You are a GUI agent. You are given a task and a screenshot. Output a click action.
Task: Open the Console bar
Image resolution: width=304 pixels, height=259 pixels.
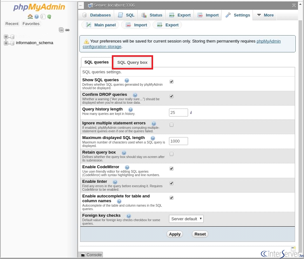[91, 255]
